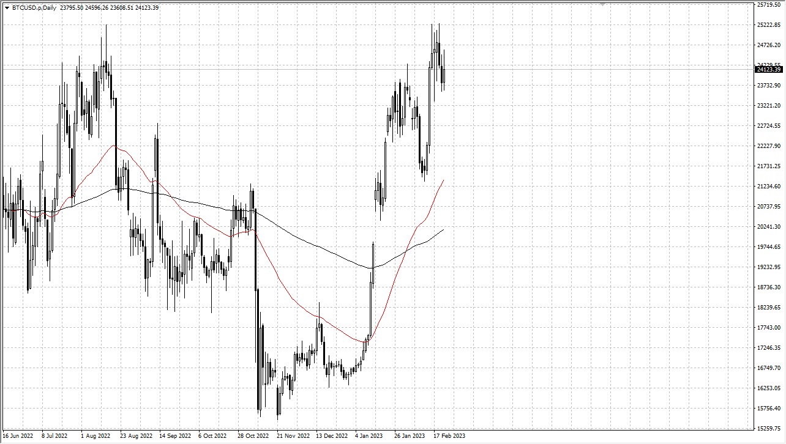
Task: Click the BTCUSD.p,Daily chart title text
Action: tap(34, 8)
